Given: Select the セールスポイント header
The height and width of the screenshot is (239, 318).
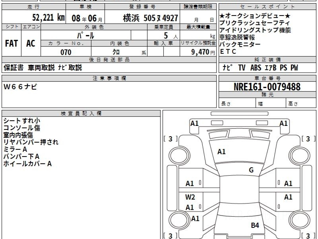Looking at the screenshot, I should pyautogui.click(x=267, y=7).
